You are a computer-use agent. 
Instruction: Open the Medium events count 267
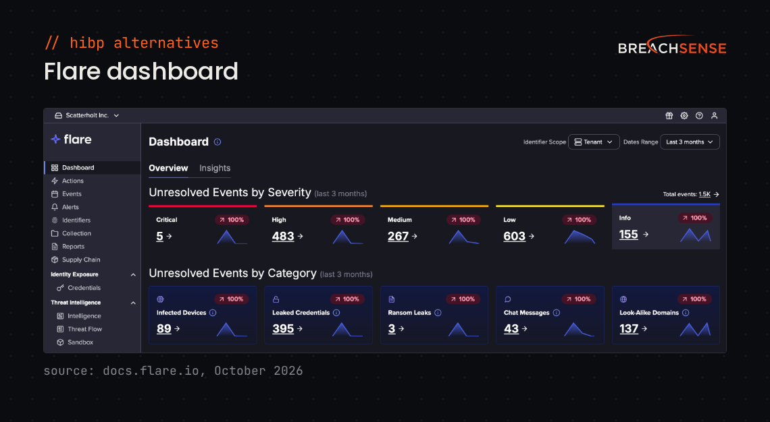(x=398, y=236)
